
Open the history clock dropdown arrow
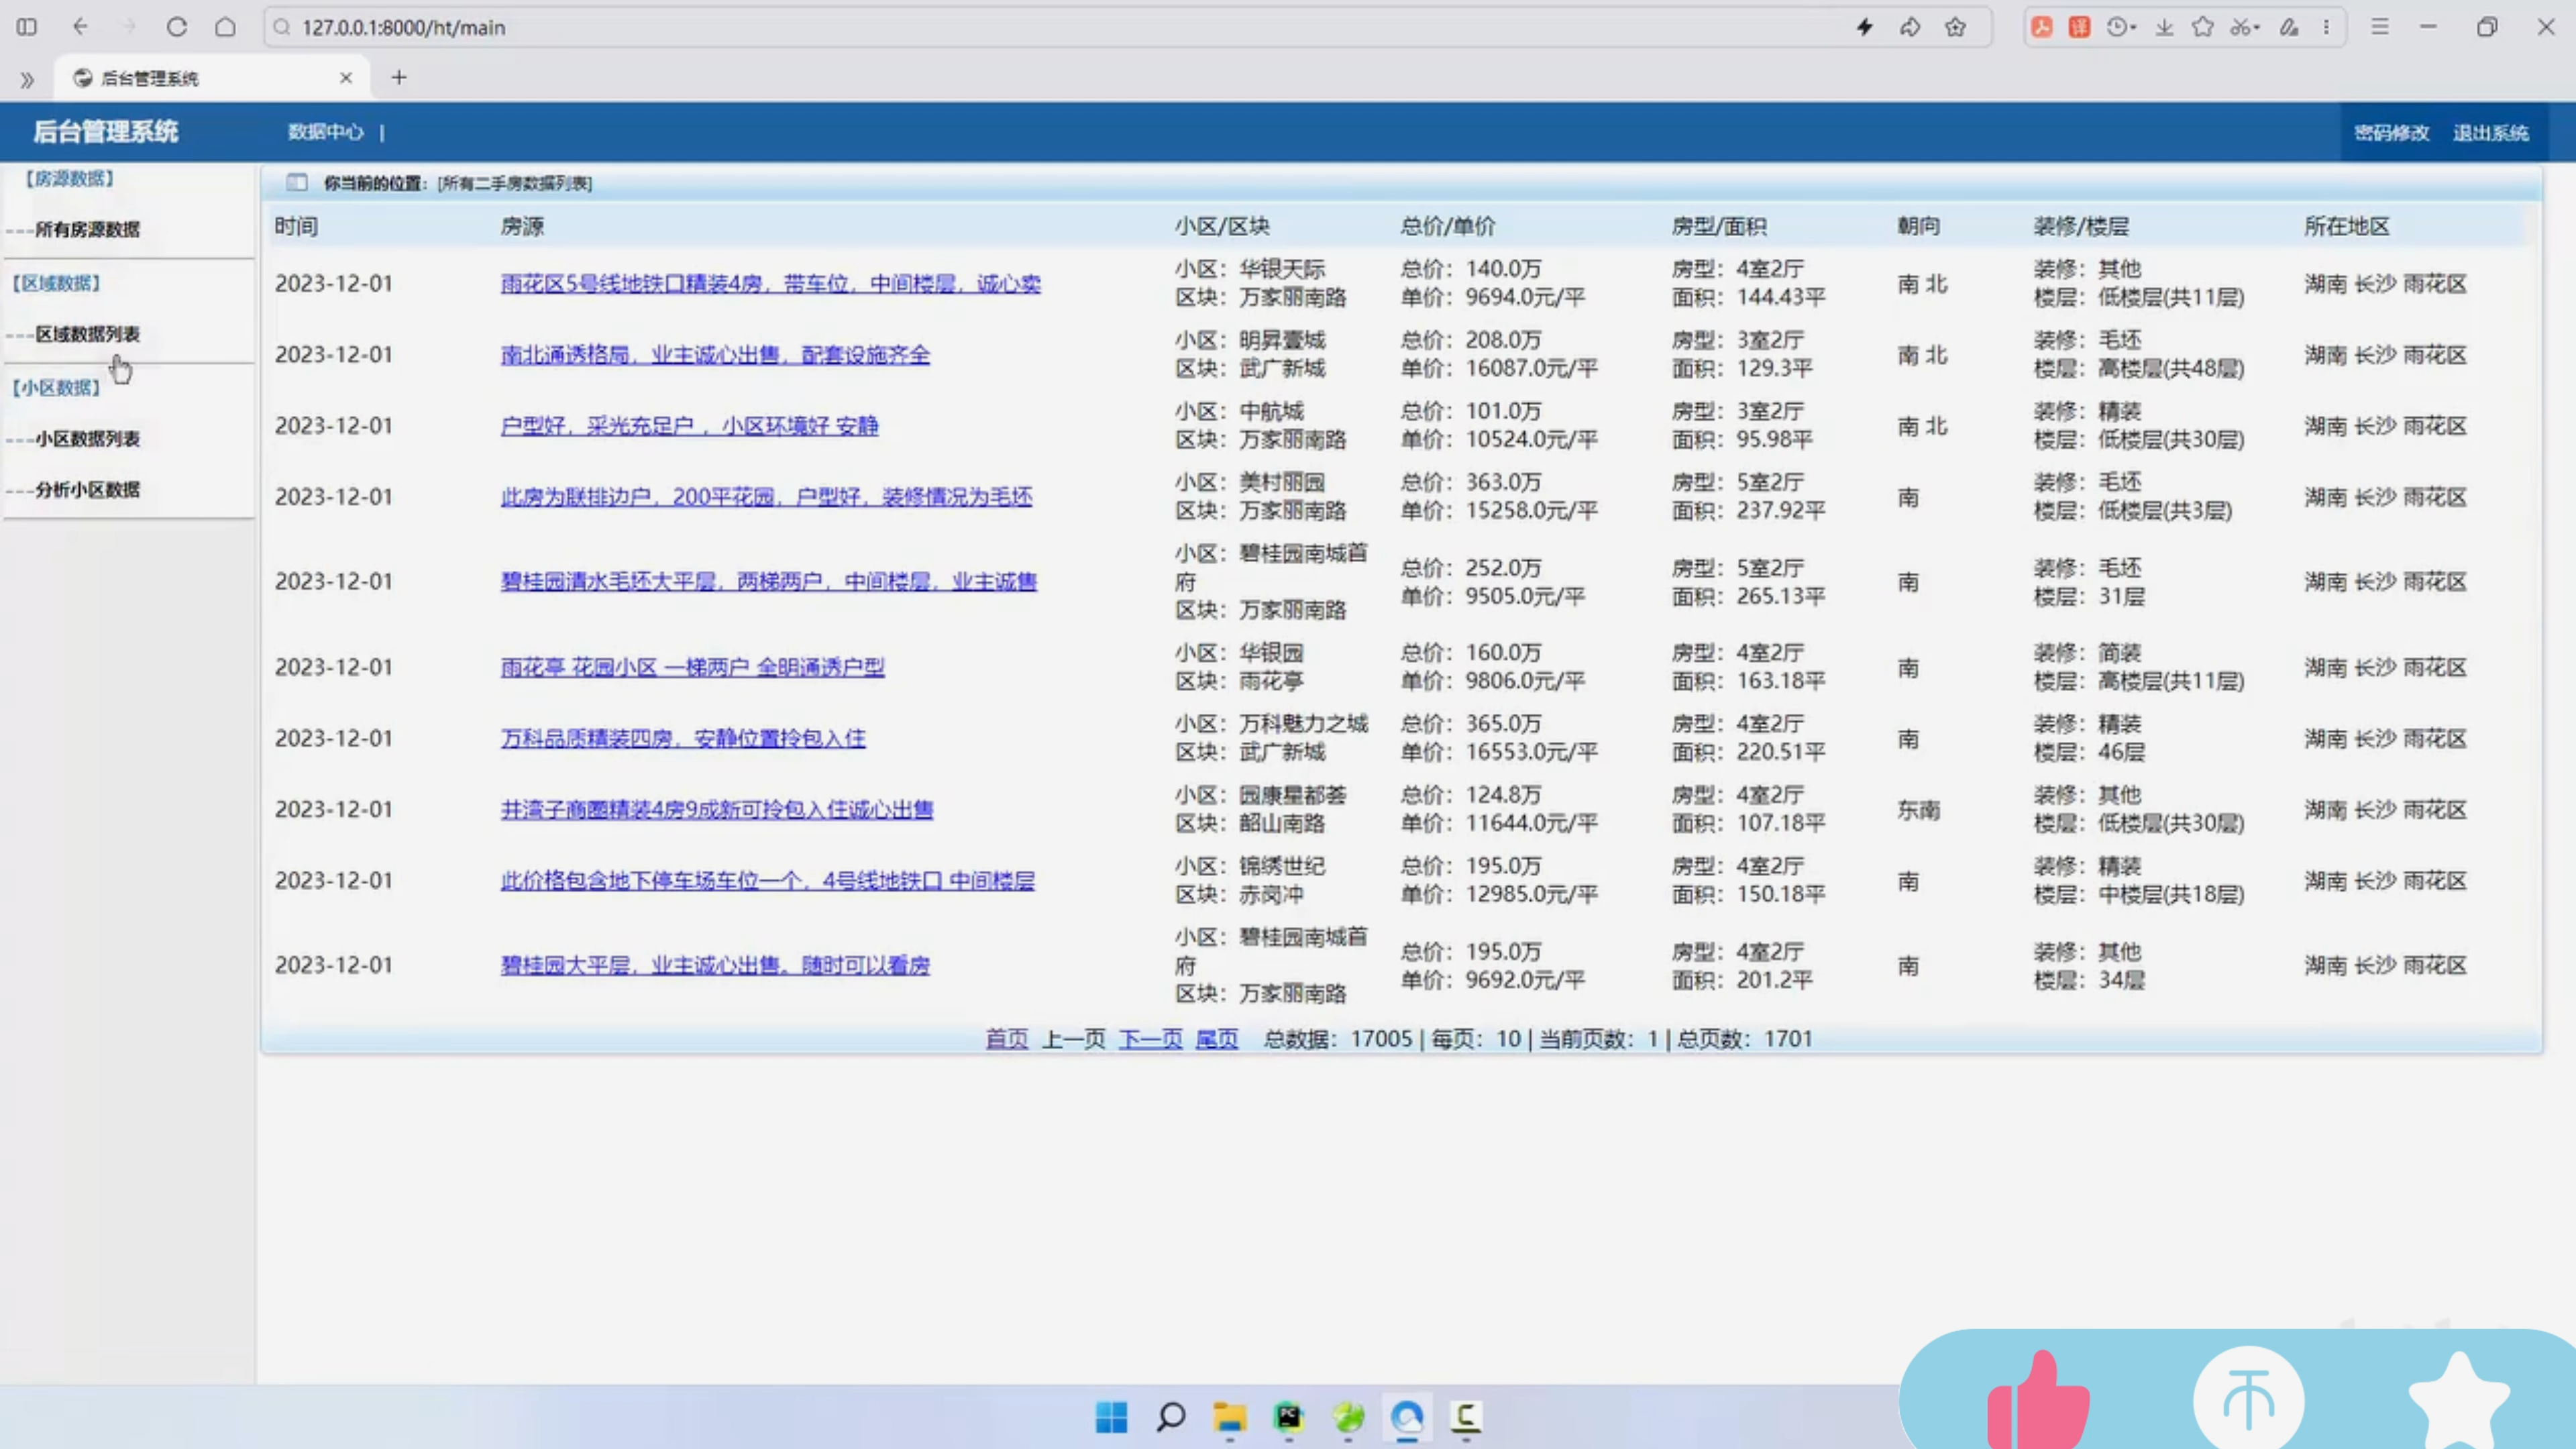click(x=2134, y=28)
